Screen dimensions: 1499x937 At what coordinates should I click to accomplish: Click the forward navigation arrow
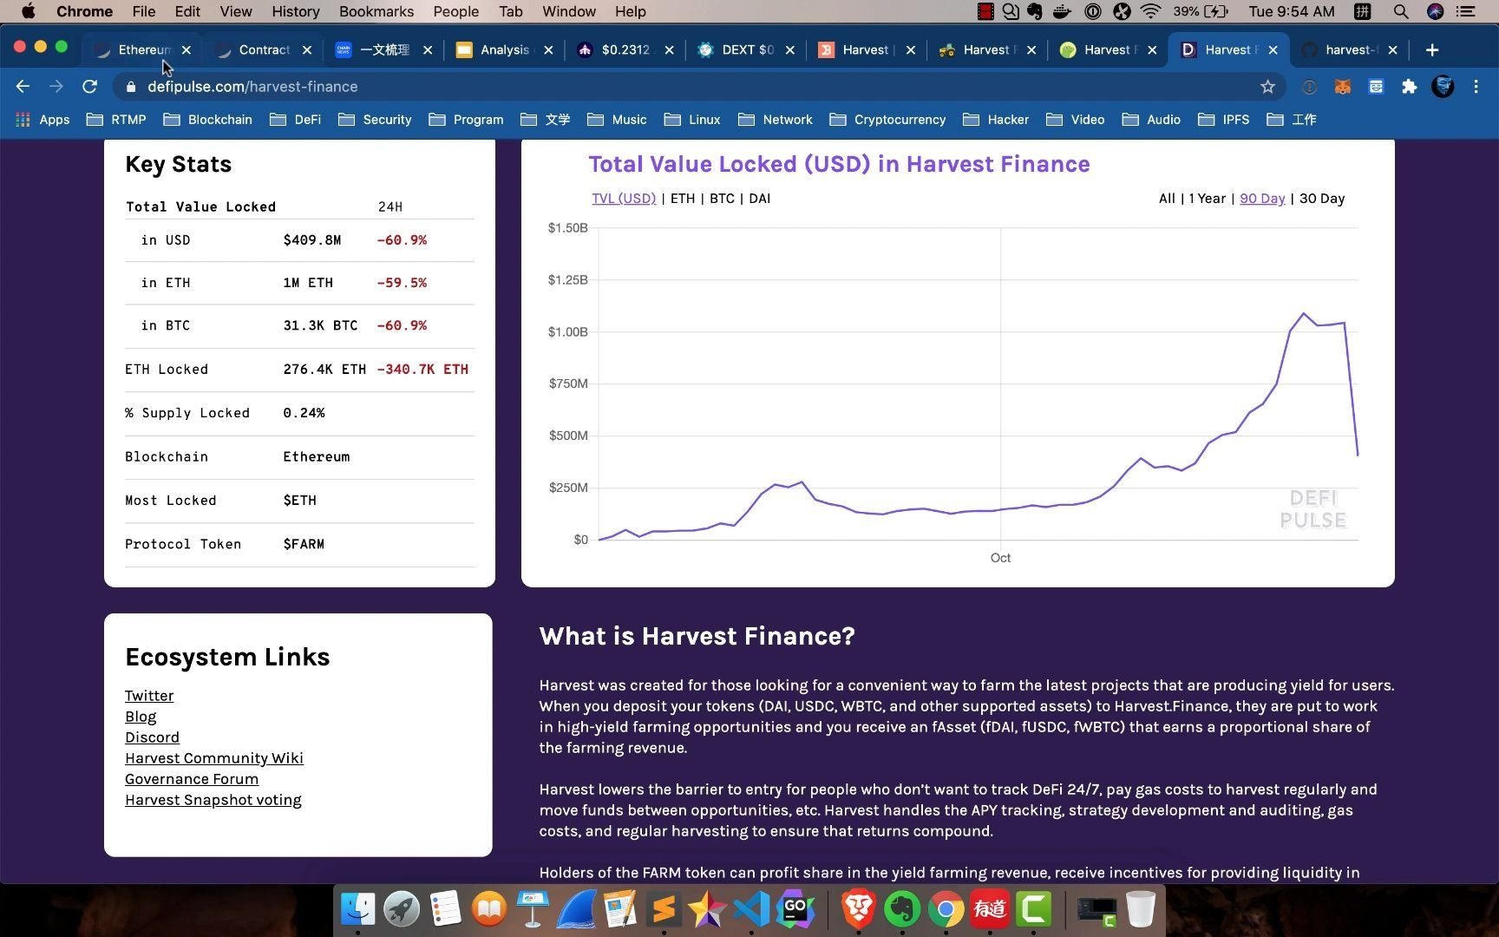56,87
